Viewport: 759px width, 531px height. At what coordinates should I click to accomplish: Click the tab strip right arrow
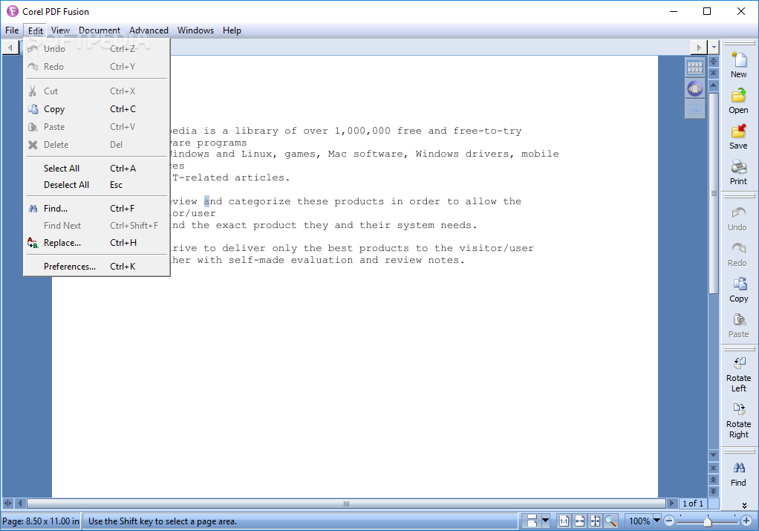click(x=699, y=48)
